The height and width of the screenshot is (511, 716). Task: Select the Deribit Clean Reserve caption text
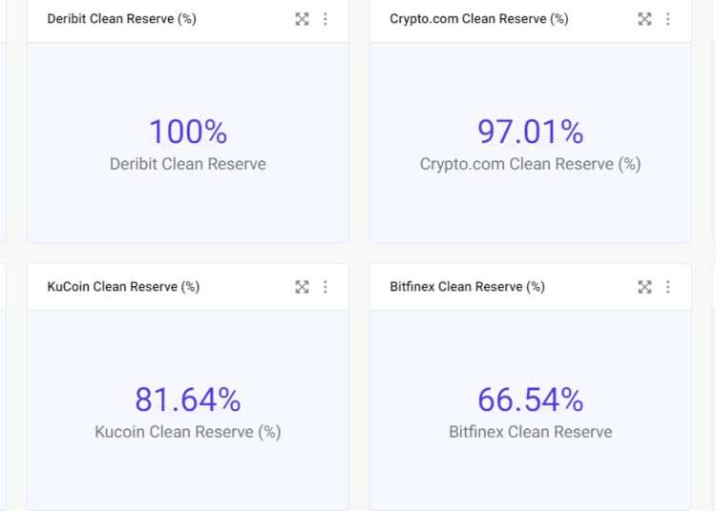point(188,164)
